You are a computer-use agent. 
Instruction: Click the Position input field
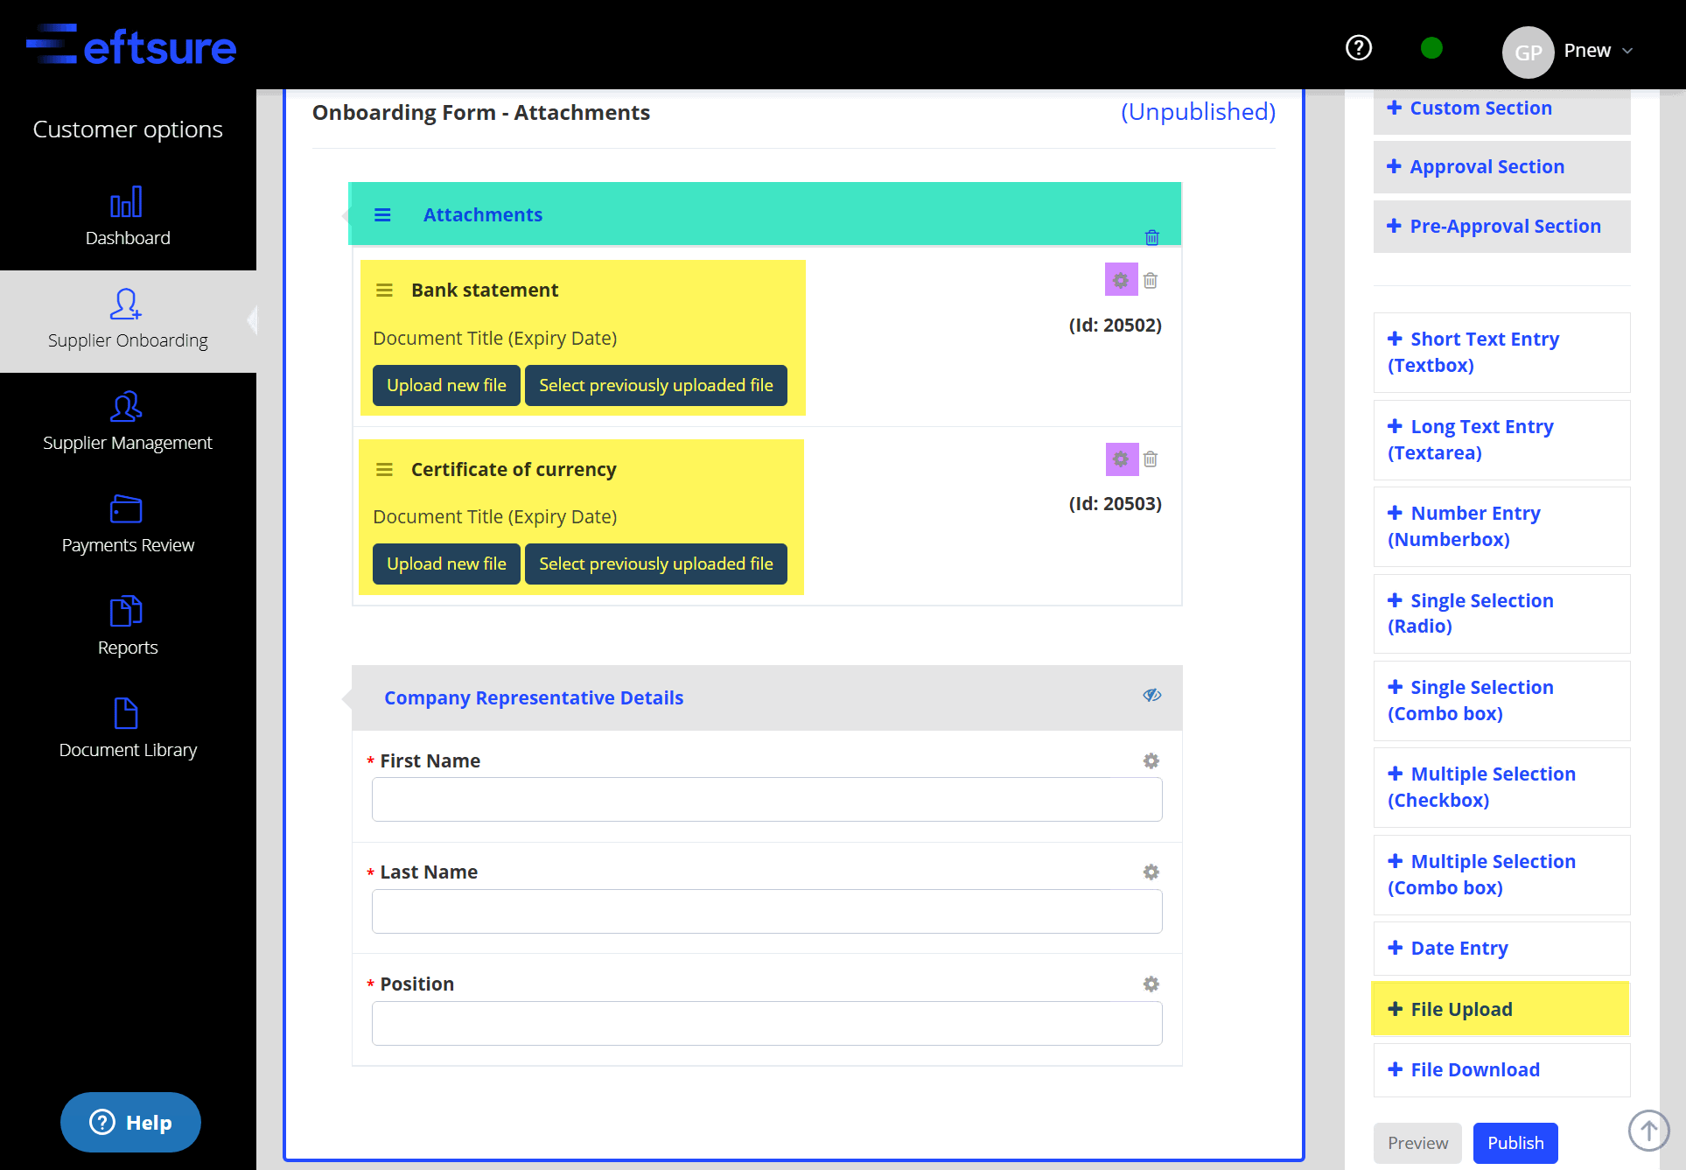(x=767, y=1023)
